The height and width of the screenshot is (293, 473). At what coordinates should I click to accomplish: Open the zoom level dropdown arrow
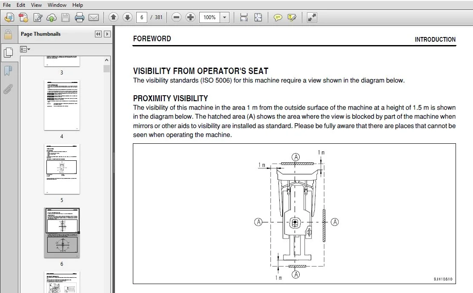tap(224, 17)
